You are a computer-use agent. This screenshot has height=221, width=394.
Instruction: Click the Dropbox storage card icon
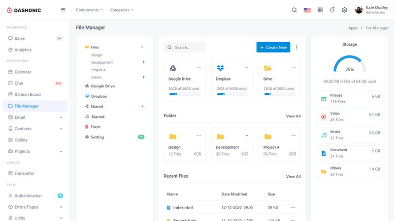pos(220,68)
